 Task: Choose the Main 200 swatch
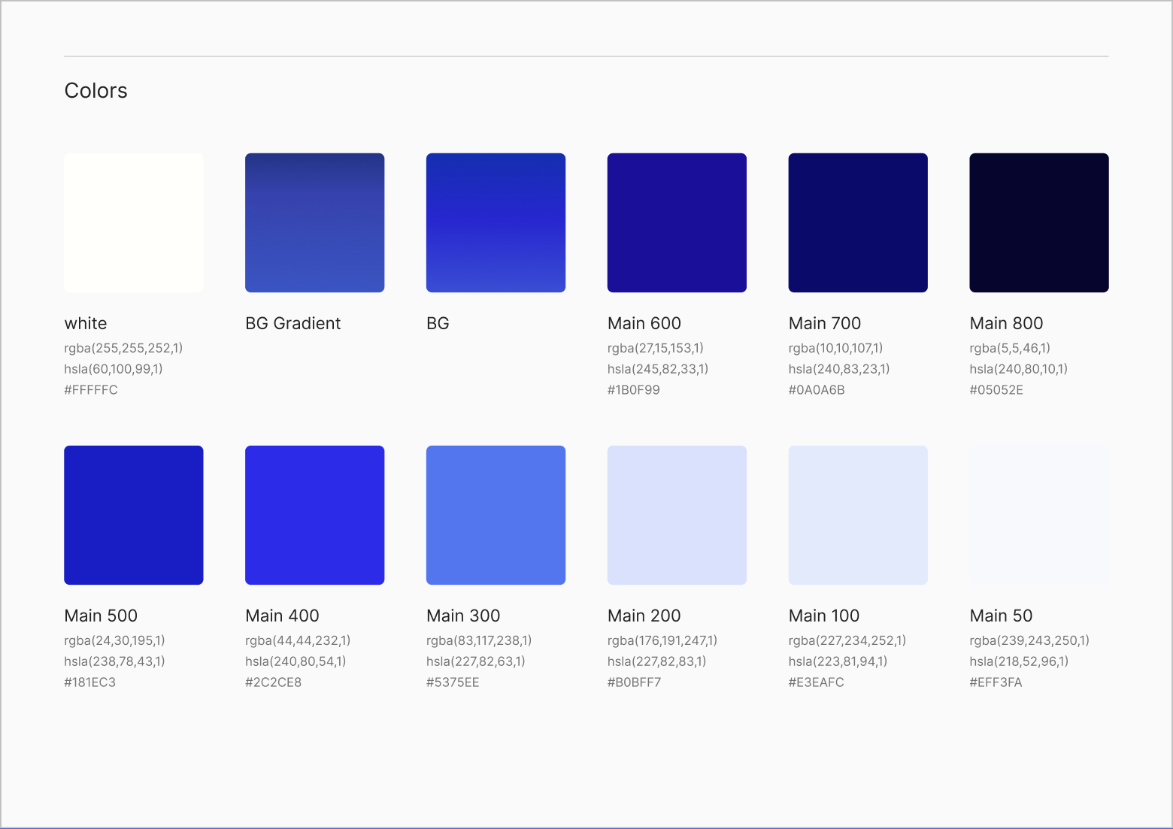coord(677,515)
